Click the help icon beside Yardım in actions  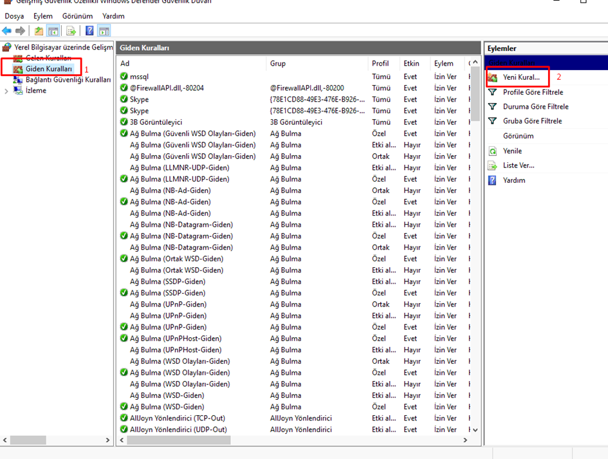click(492, 180)
